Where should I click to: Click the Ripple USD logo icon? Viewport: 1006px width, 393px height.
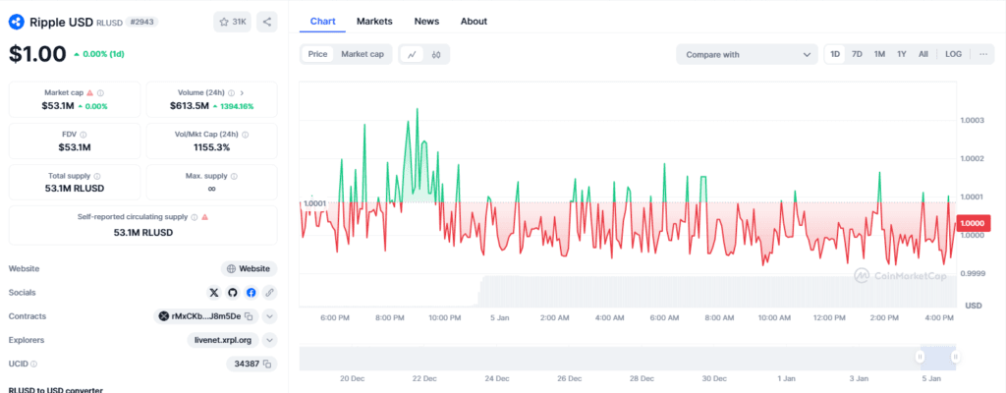tap(16, 22)
